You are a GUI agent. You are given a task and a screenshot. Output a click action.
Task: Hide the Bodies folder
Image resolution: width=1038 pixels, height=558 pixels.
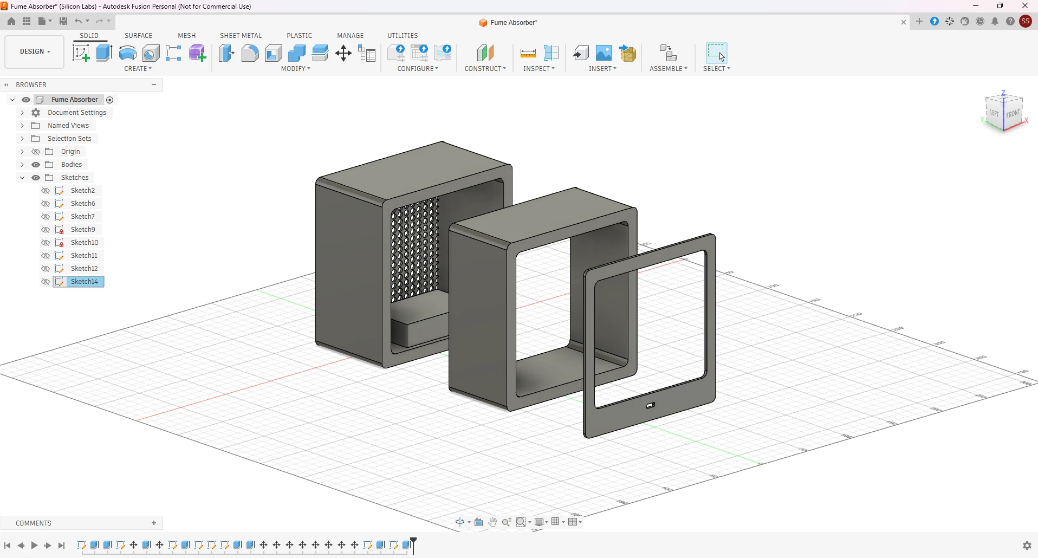(36, 165)
